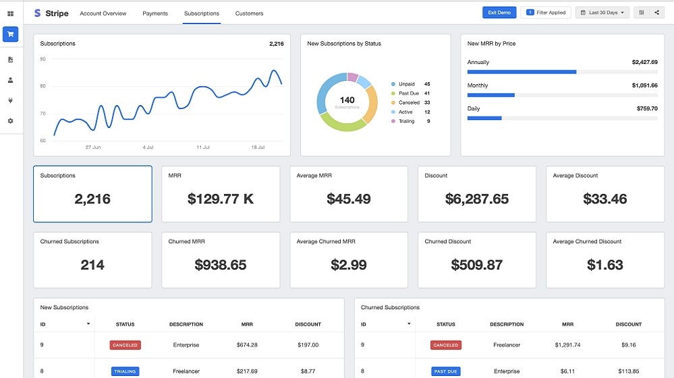This screenshot has width=674, height=378.
Task: Click the Canceled legend color dot
Action: click(x=393, y=102)
